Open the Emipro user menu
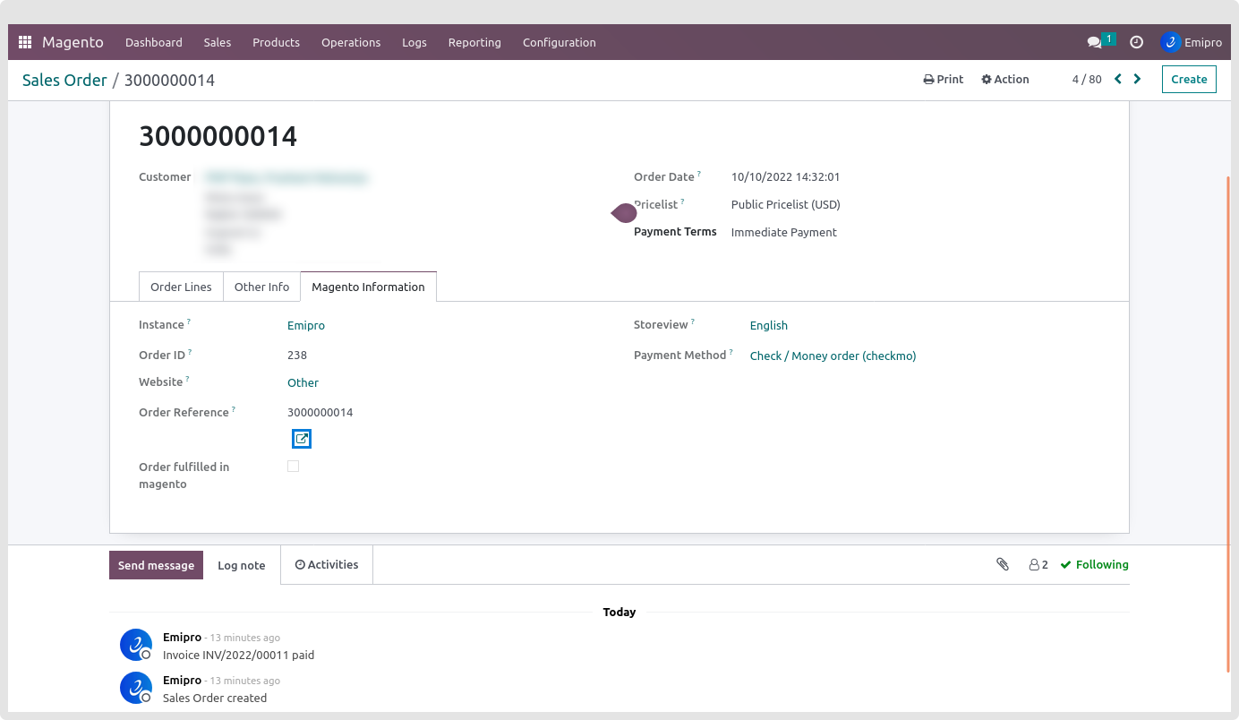The image size is (1239, 720). 1192,42
